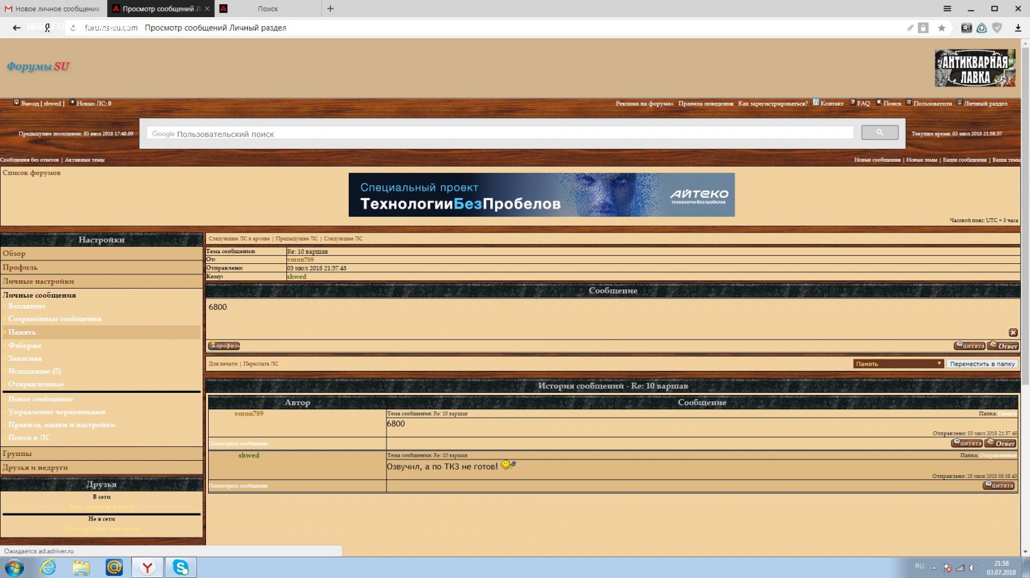Click the gray shield extension icon
This screenshot has width=1030, height=578.
click(x=997, y=28)
